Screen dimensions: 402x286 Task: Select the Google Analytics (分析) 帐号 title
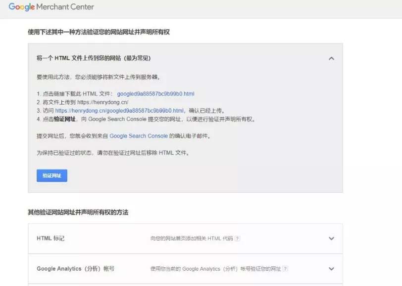click(x=75, y=269)
